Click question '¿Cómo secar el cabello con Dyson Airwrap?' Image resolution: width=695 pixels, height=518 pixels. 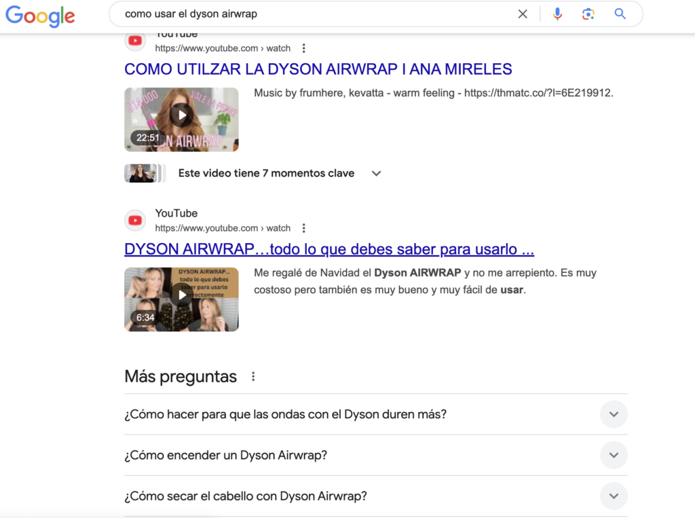click(x=246, y=496)
